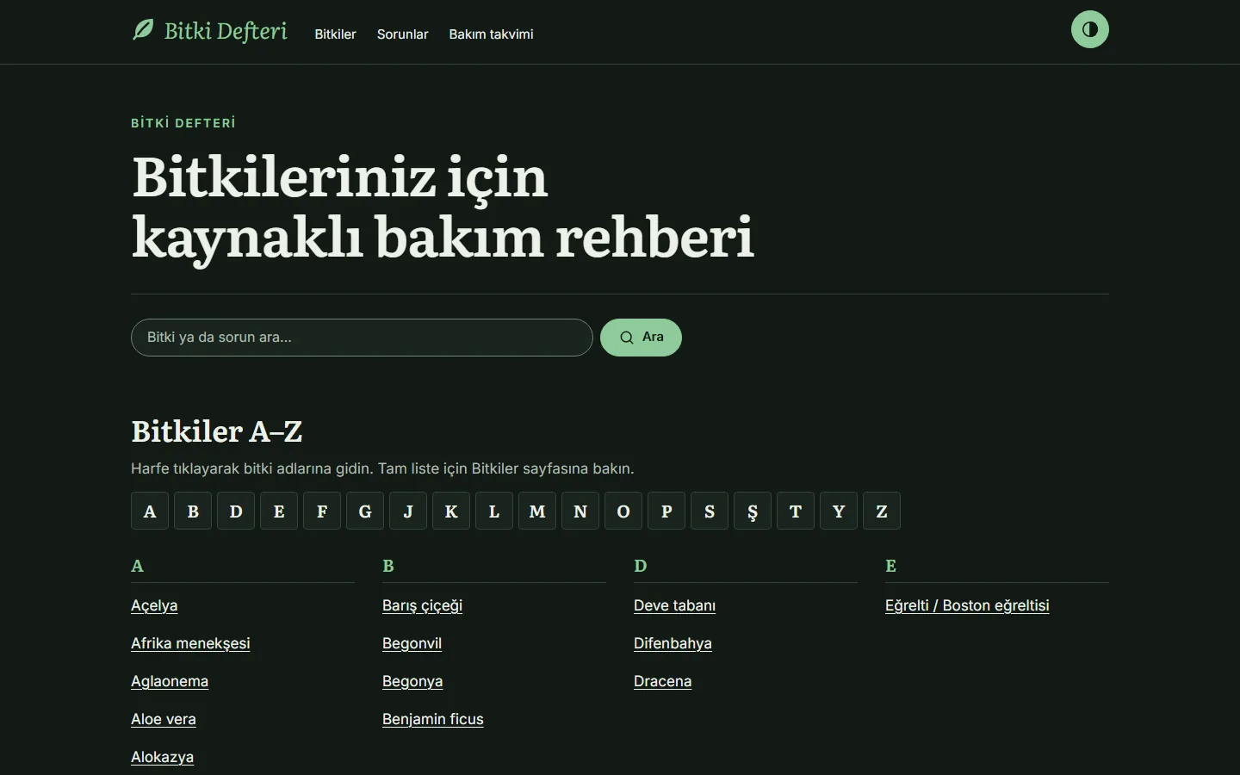Image resolution: width=1240 pixels, height=775 pixels.
Task: Jump to letter F plants
Action: (x=322, y=511)
